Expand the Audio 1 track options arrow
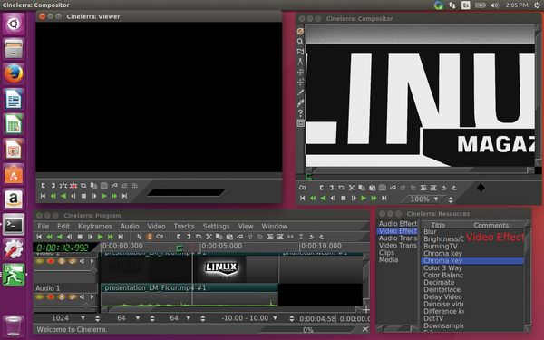 pos(92,297)
